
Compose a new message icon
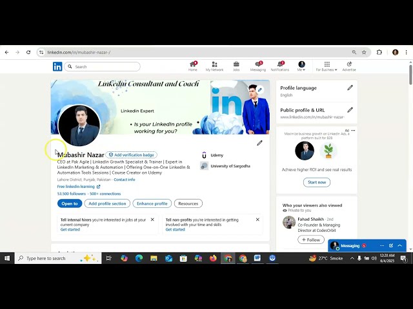(391, 246)
